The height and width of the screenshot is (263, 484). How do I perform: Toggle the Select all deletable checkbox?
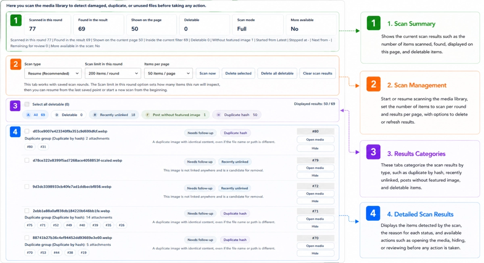(27, 104)
